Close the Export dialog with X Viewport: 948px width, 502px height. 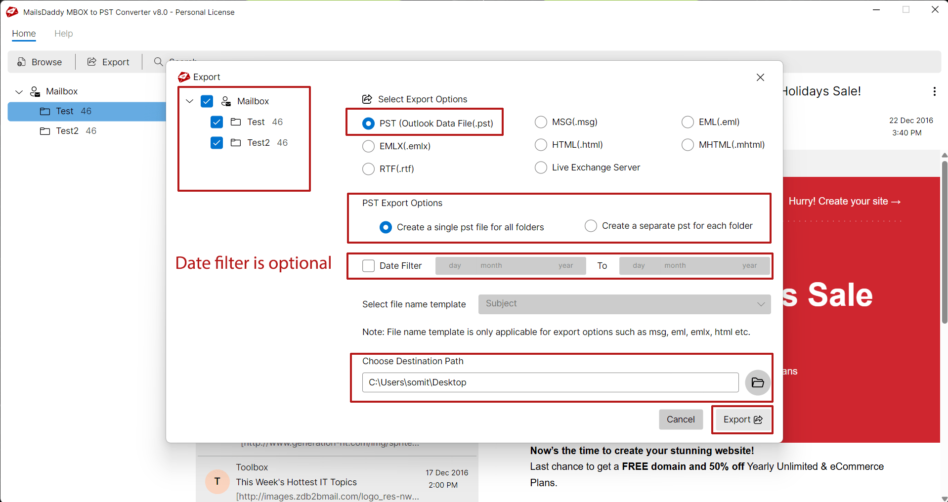pyautogui.click(x=760, y=78)
